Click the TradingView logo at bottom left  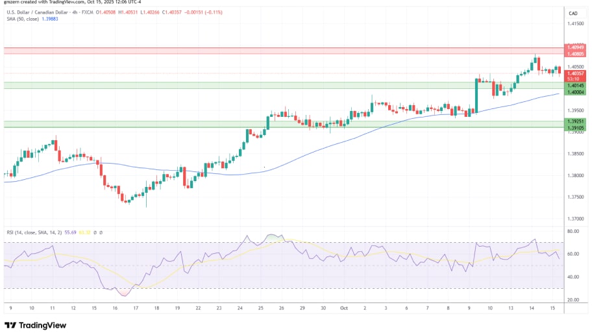(35, 325)
